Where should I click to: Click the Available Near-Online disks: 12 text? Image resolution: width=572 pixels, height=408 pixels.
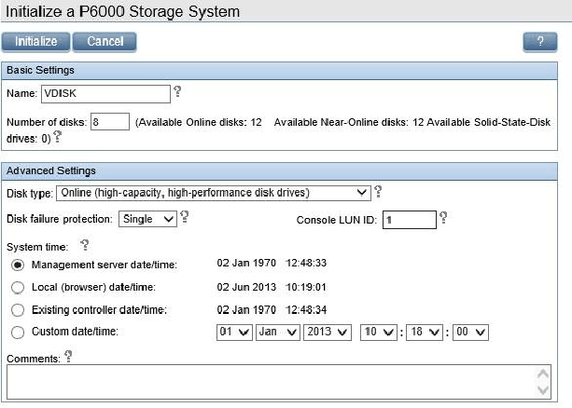point(349,122)
